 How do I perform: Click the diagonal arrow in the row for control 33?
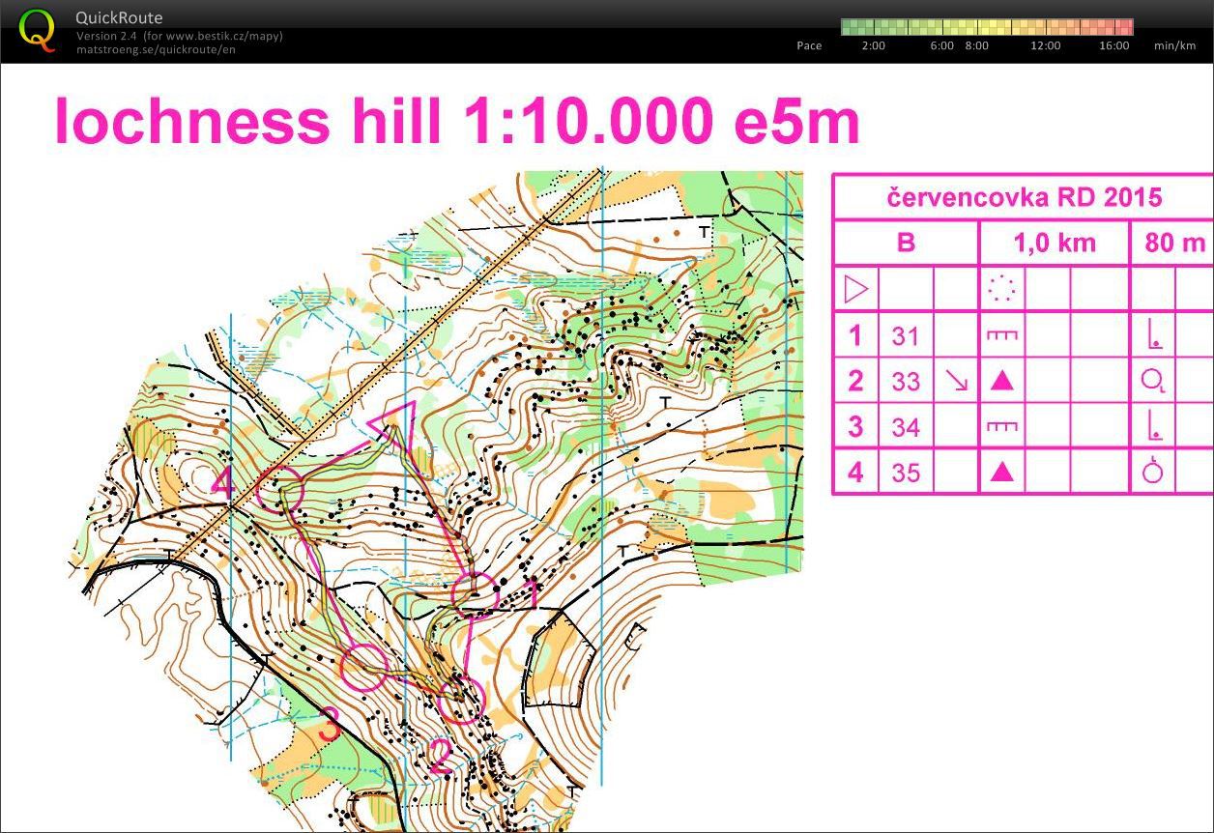tap(956, 381)
